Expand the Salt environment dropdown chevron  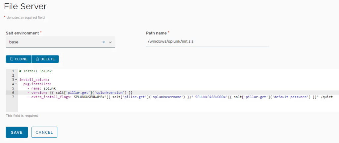[x=111, y=42]
